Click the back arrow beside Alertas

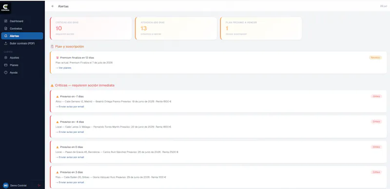(53, 6)
